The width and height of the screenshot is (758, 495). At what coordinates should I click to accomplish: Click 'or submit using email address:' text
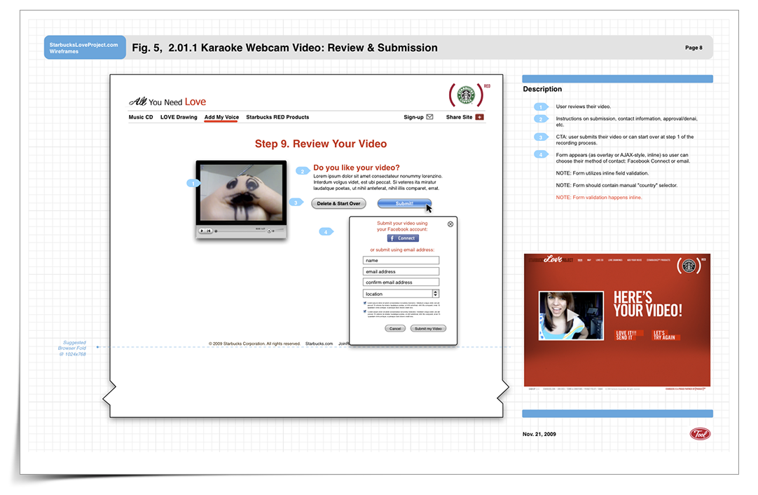coord(402,250)
